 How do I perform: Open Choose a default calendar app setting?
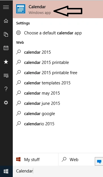(58, 33)
